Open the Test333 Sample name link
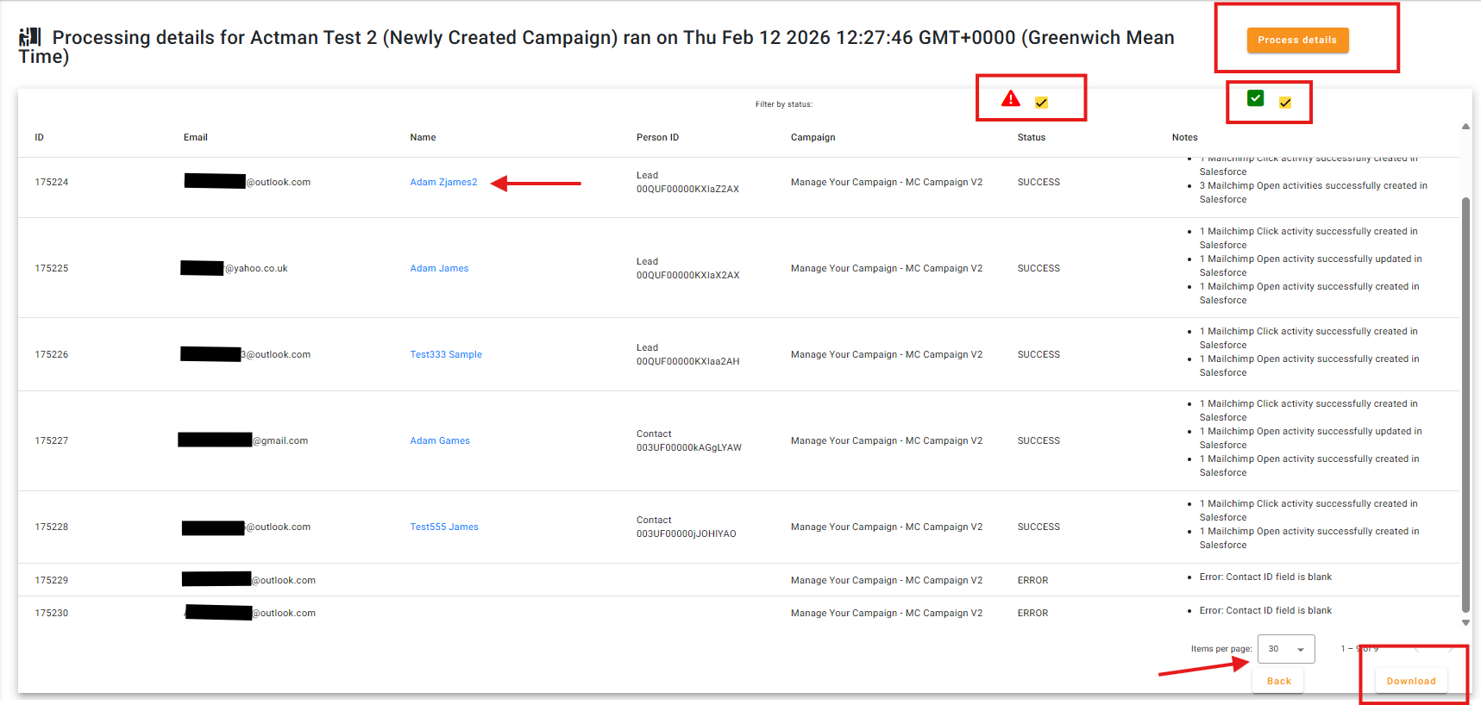The image size is (1481, 705). click(x=446, y=354)
